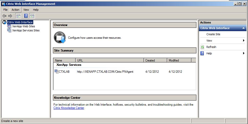Open the File menu
Screen dimensions: 248x124
click(x=5, y=10)
